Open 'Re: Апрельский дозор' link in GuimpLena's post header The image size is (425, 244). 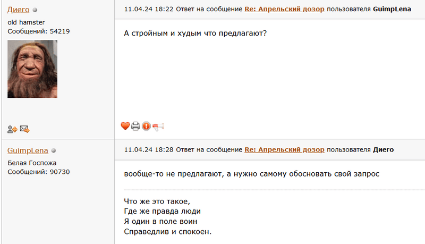(284, 149)
